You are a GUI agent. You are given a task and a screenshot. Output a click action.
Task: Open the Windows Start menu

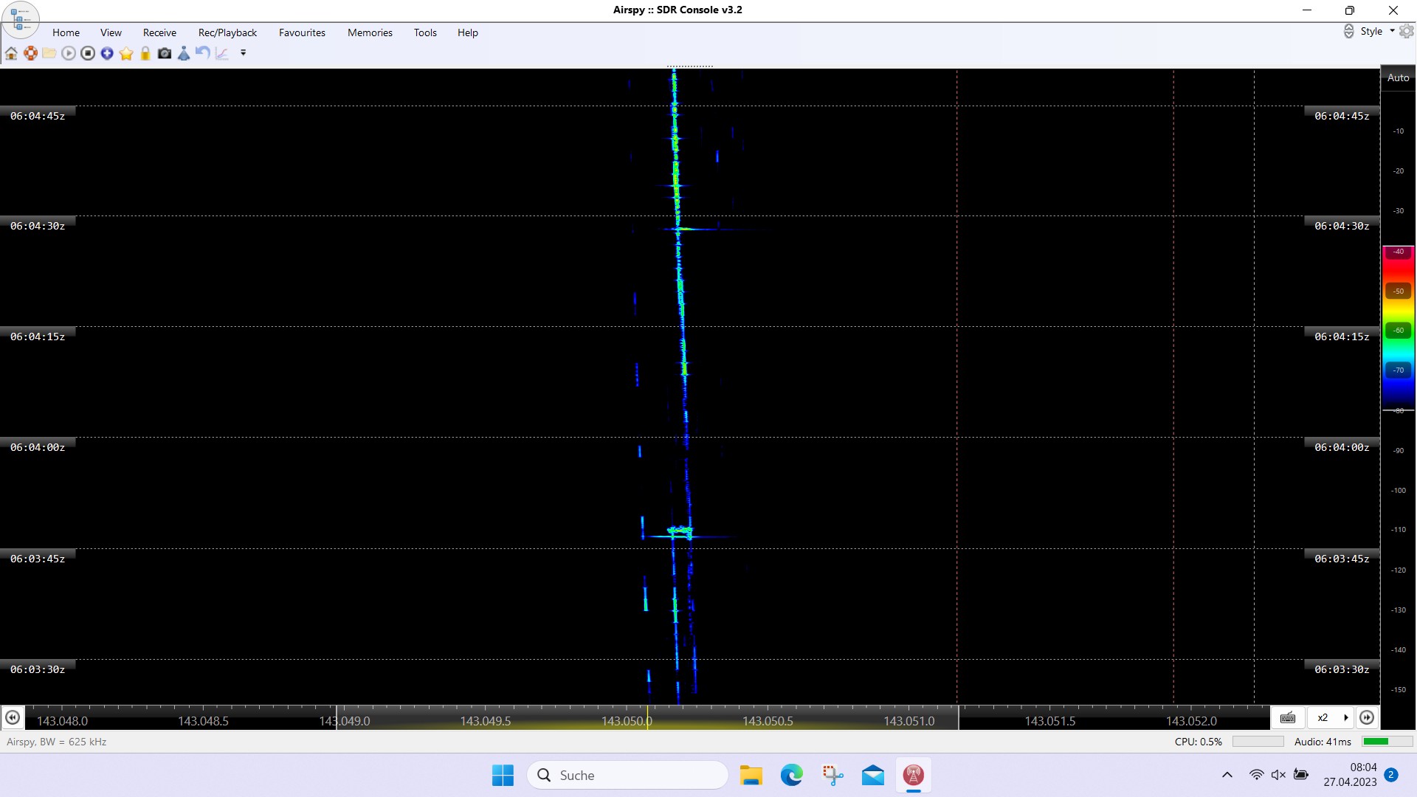[x=503, y=775]
